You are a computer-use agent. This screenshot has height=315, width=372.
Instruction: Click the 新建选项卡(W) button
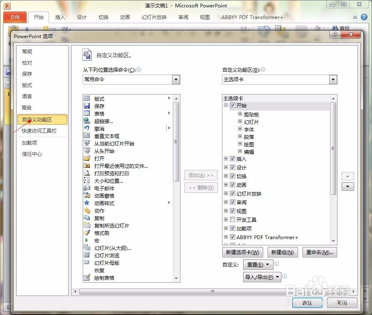242,252
